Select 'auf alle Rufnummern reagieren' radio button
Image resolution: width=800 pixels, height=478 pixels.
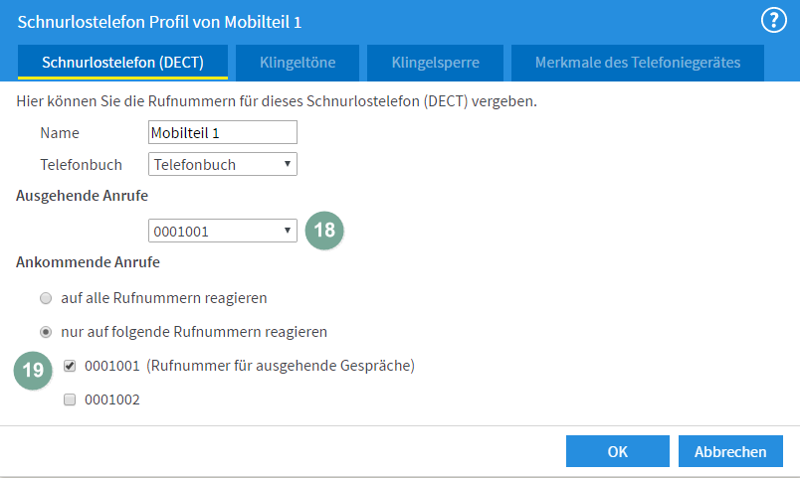[x=44, y=297]
